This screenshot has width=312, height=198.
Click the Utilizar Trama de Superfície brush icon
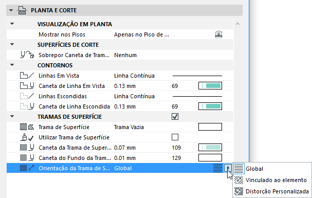[27, 137]
